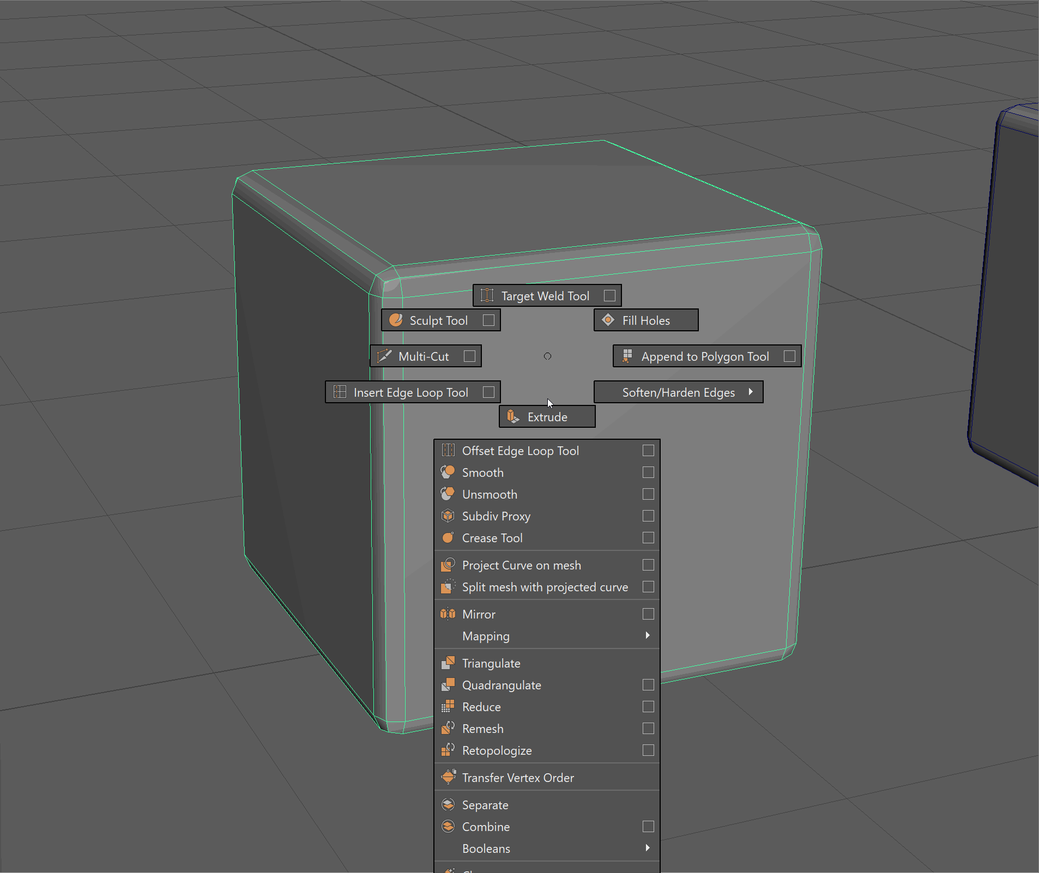Screen dimensions: 1039x873
Task: Click the Separate menu item
Action: click(485, 805)
